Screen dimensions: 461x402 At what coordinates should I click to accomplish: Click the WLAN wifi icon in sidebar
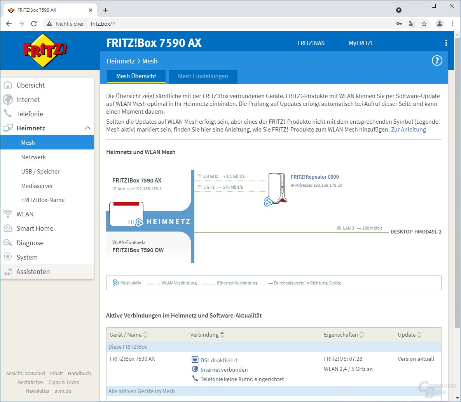pyautogui.click(x=8, y=214)
